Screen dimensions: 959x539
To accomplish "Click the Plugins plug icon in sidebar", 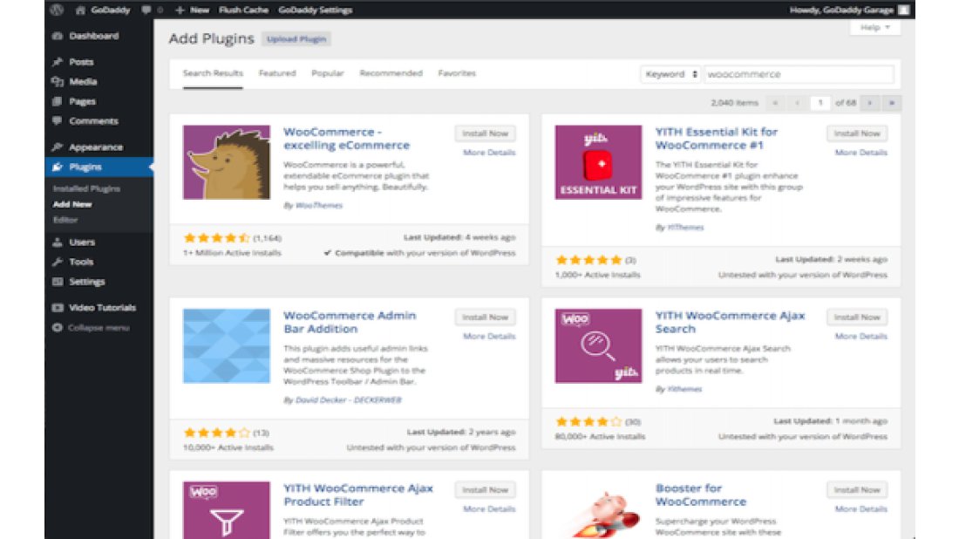I will click(x=57, y=166).
